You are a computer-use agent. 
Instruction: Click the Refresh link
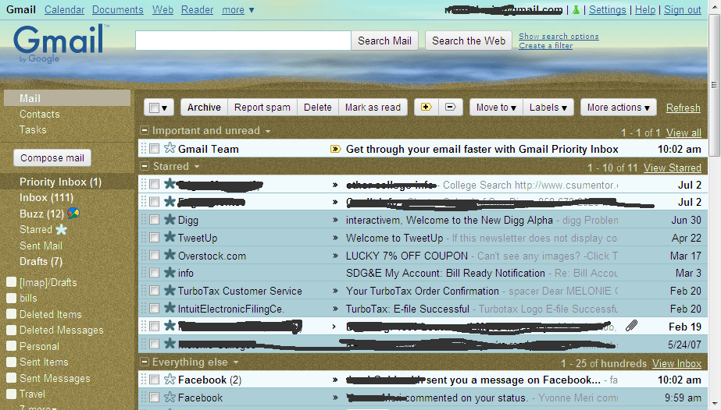[x=683, y=108]
